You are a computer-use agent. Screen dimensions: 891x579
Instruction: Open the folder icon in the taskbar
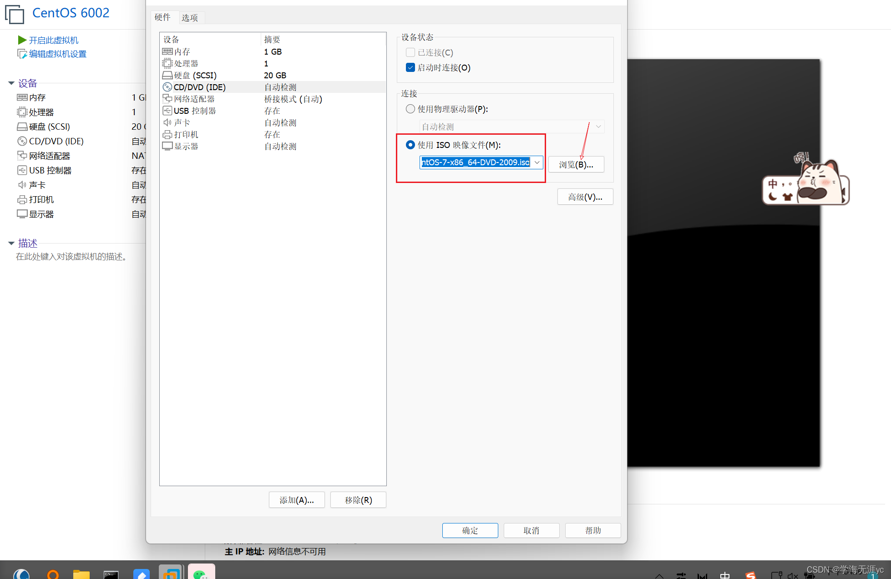click(x=81, y=574)
